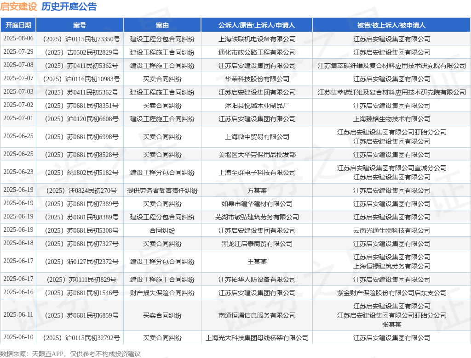471x358 pixels.
Task: Select the 被告/被上诉人/被申请人 header
Action: [391, 25]
